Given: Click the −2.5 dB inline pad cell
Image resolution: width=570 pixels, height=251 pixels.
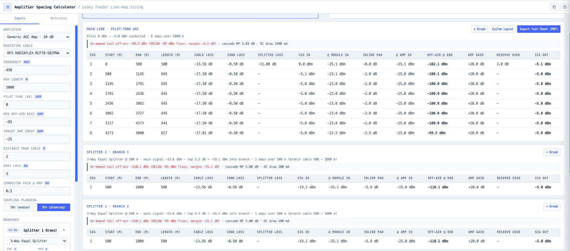Looking at the screenshot, I should (x=370, y=133).
